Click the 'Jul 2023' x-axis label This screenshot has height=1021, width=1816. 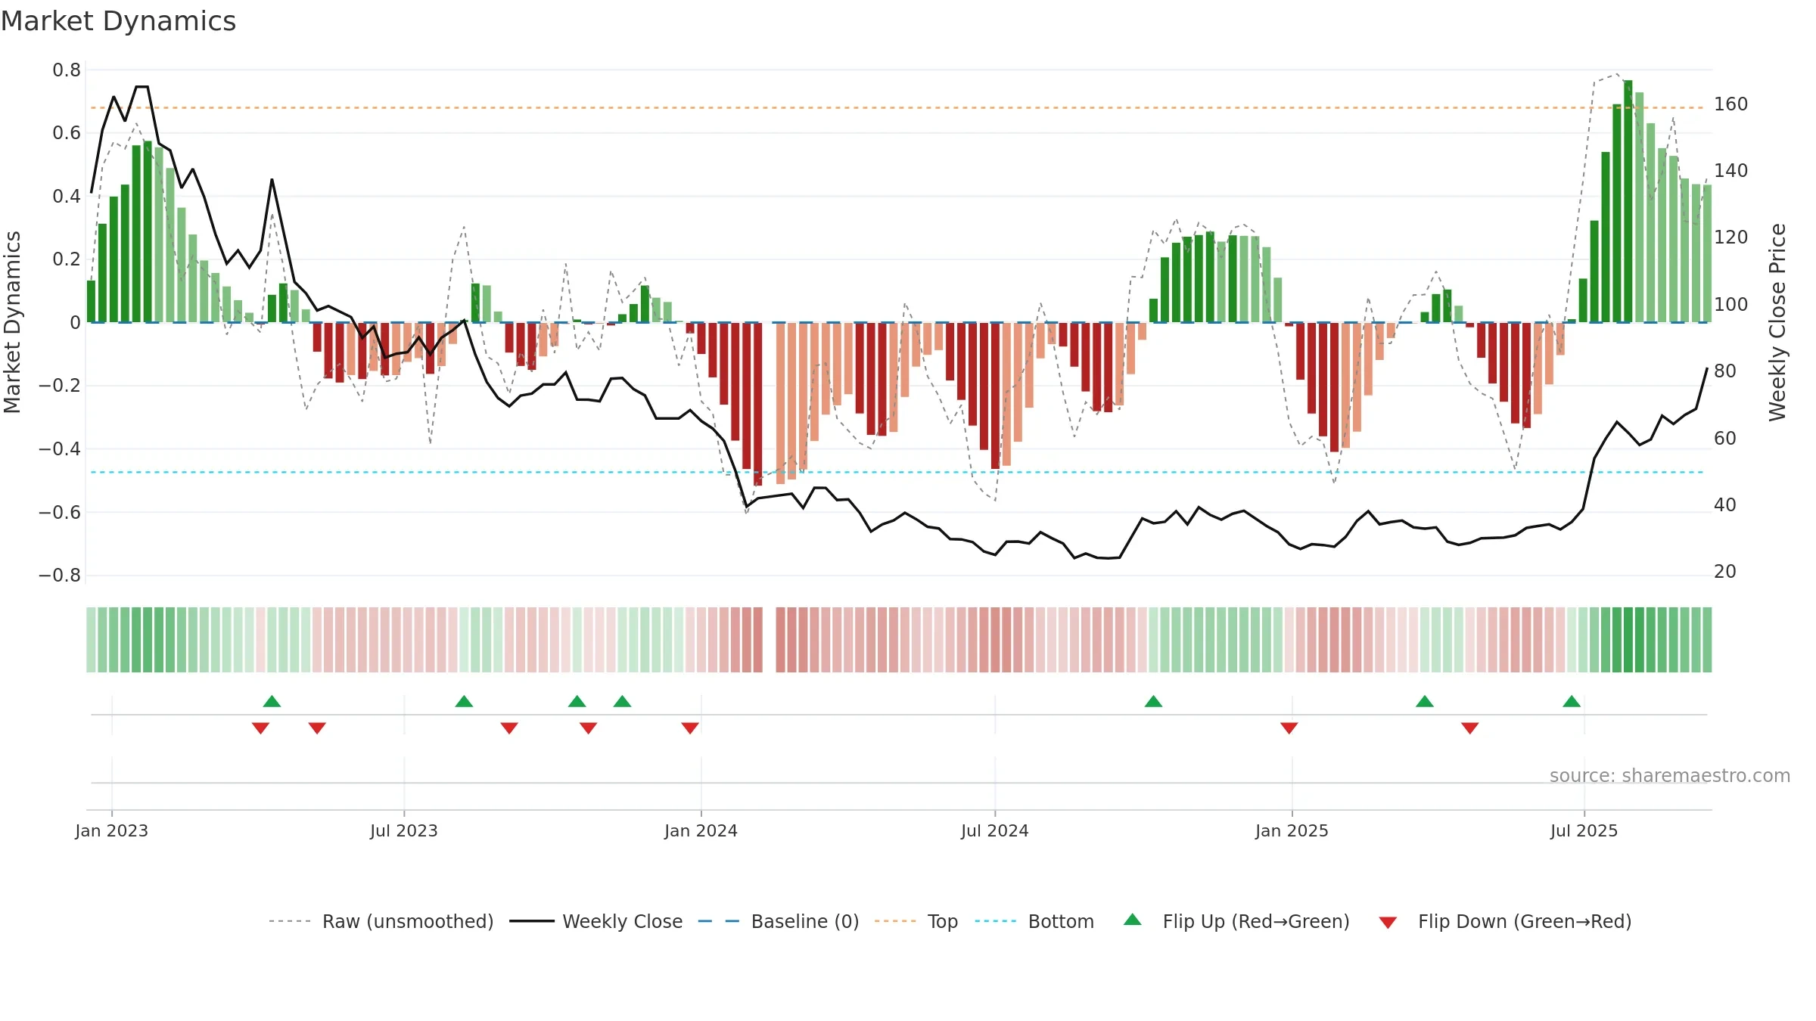coord(404,830)
